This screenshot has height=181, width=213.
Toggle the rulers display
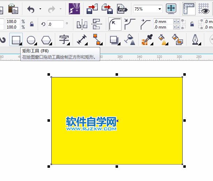tap(189, 9)
